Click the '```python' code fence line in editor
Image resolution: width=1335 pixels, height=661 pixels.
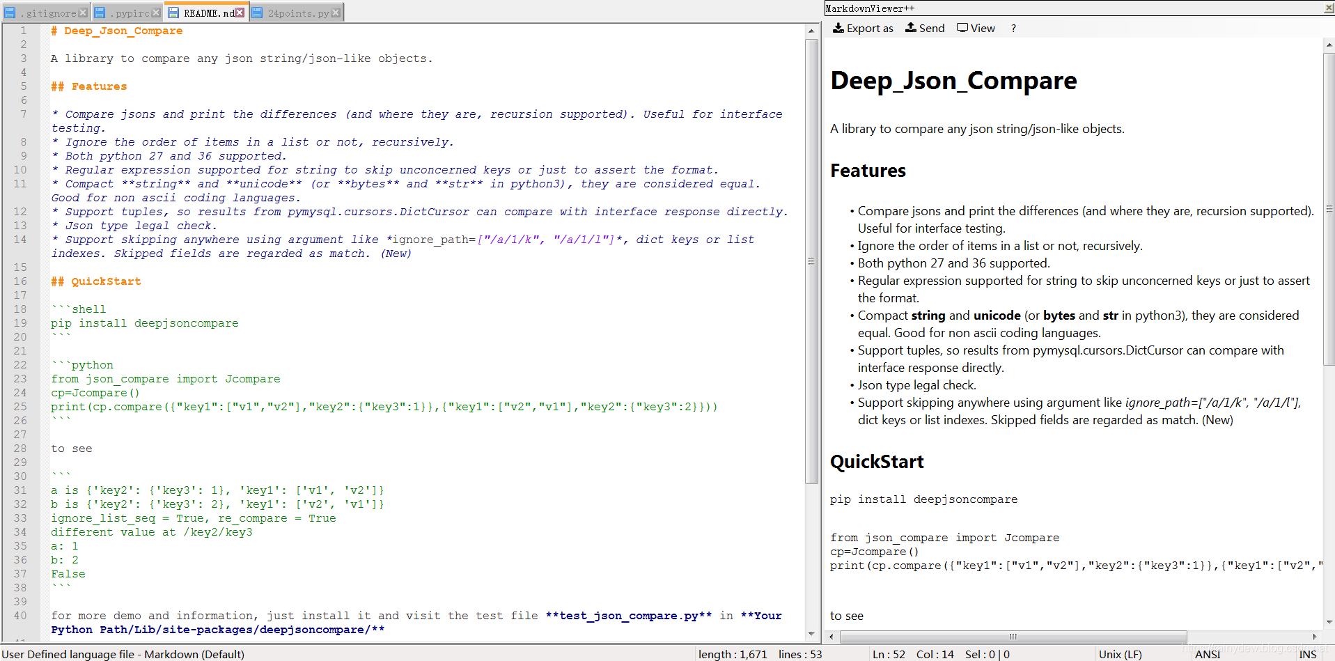point(81,365)
